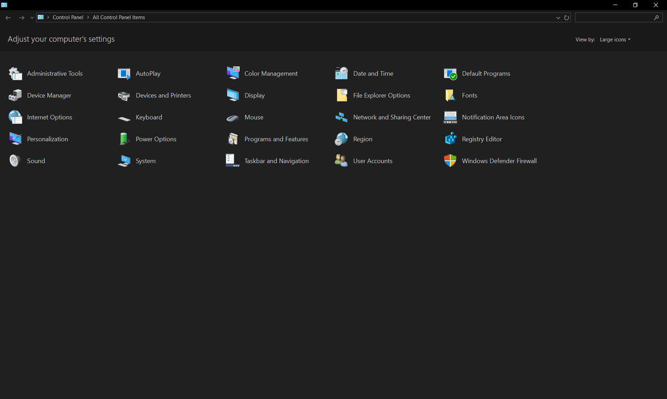Open the Administrative Tools icon
This screenshot has height=399, width=667.
(16, 73)
